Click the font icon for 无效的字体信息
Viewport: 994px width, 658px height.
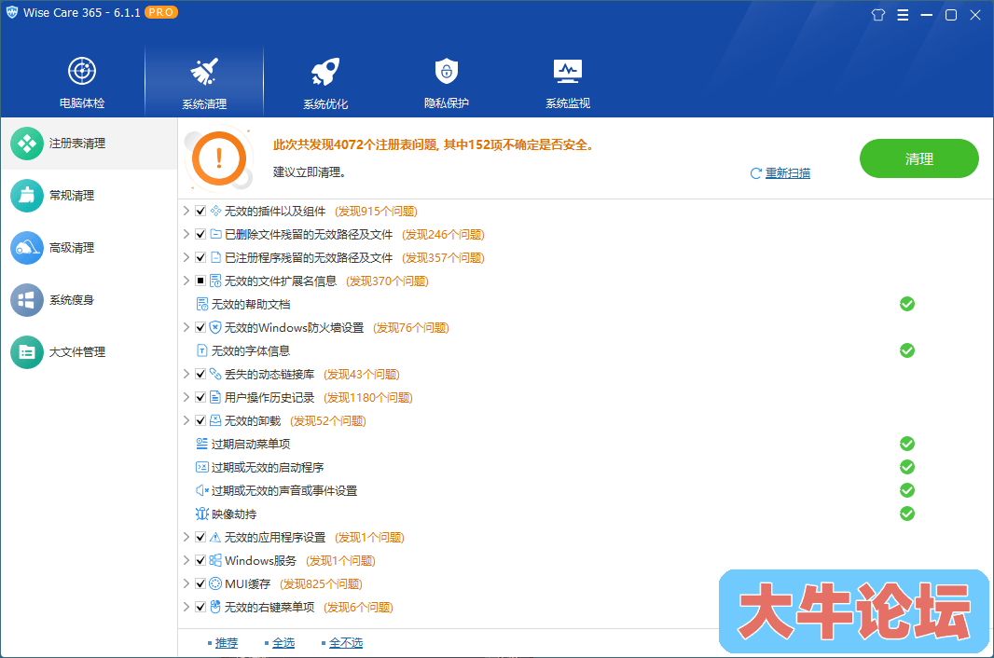[x=202, y=350]
